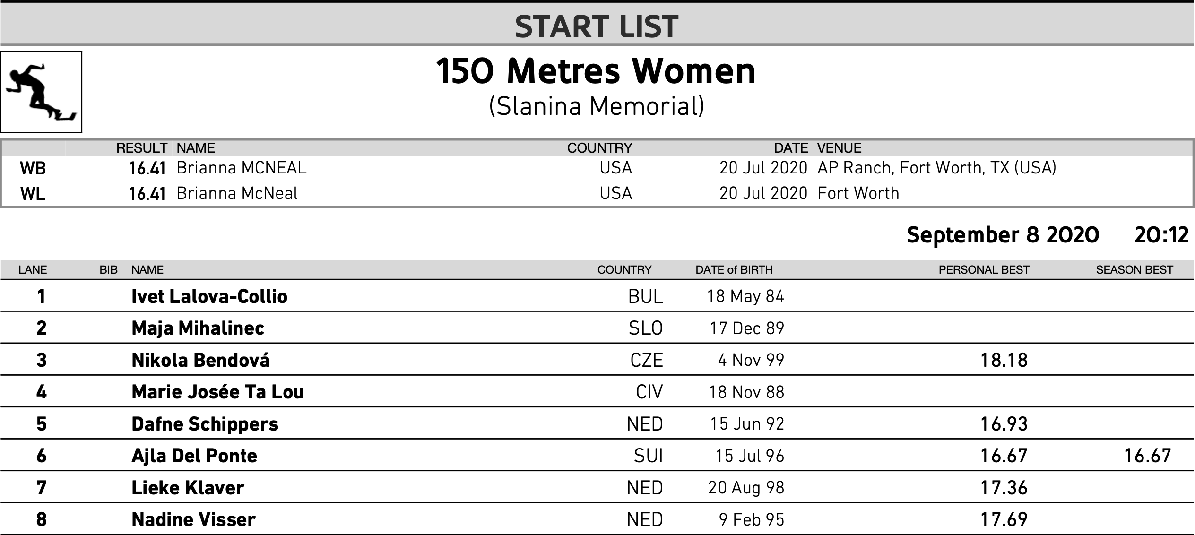
Task: Click the PERSONAL BEST column header
Action: click(984, 269)
